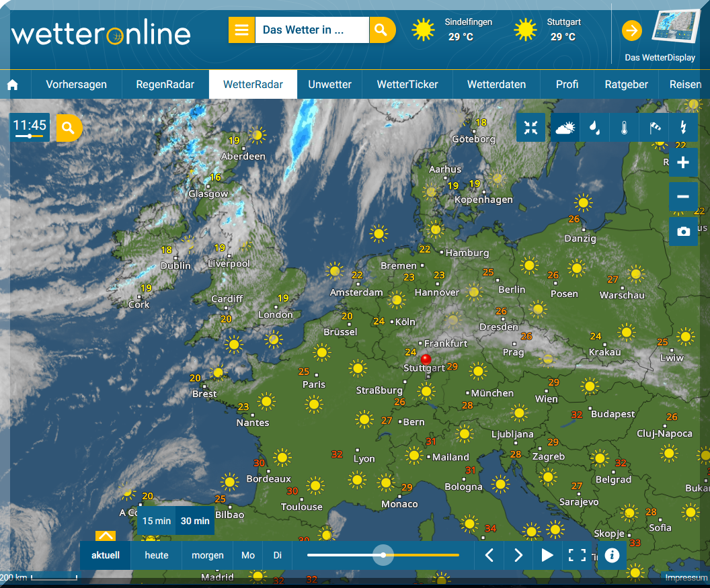Enable the lightning bolt layer
Image resolution: width=710 pixels, height=588 pixels.
[684, 127]
